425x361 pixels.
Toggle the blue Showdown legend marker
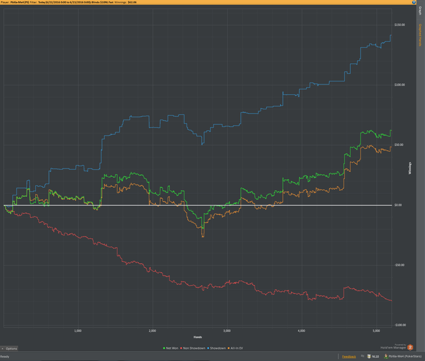208,348
